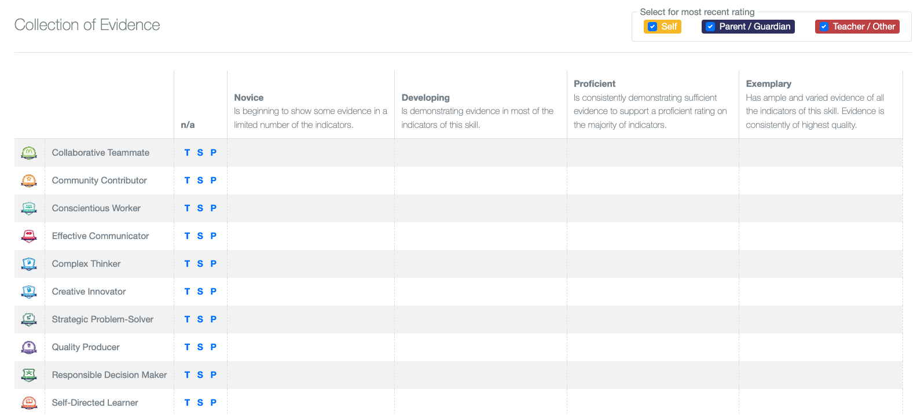The width and height of the screenshot is (917, 415).
Task: Click the Complex Thinker badge icon
Action: (29, 264)
